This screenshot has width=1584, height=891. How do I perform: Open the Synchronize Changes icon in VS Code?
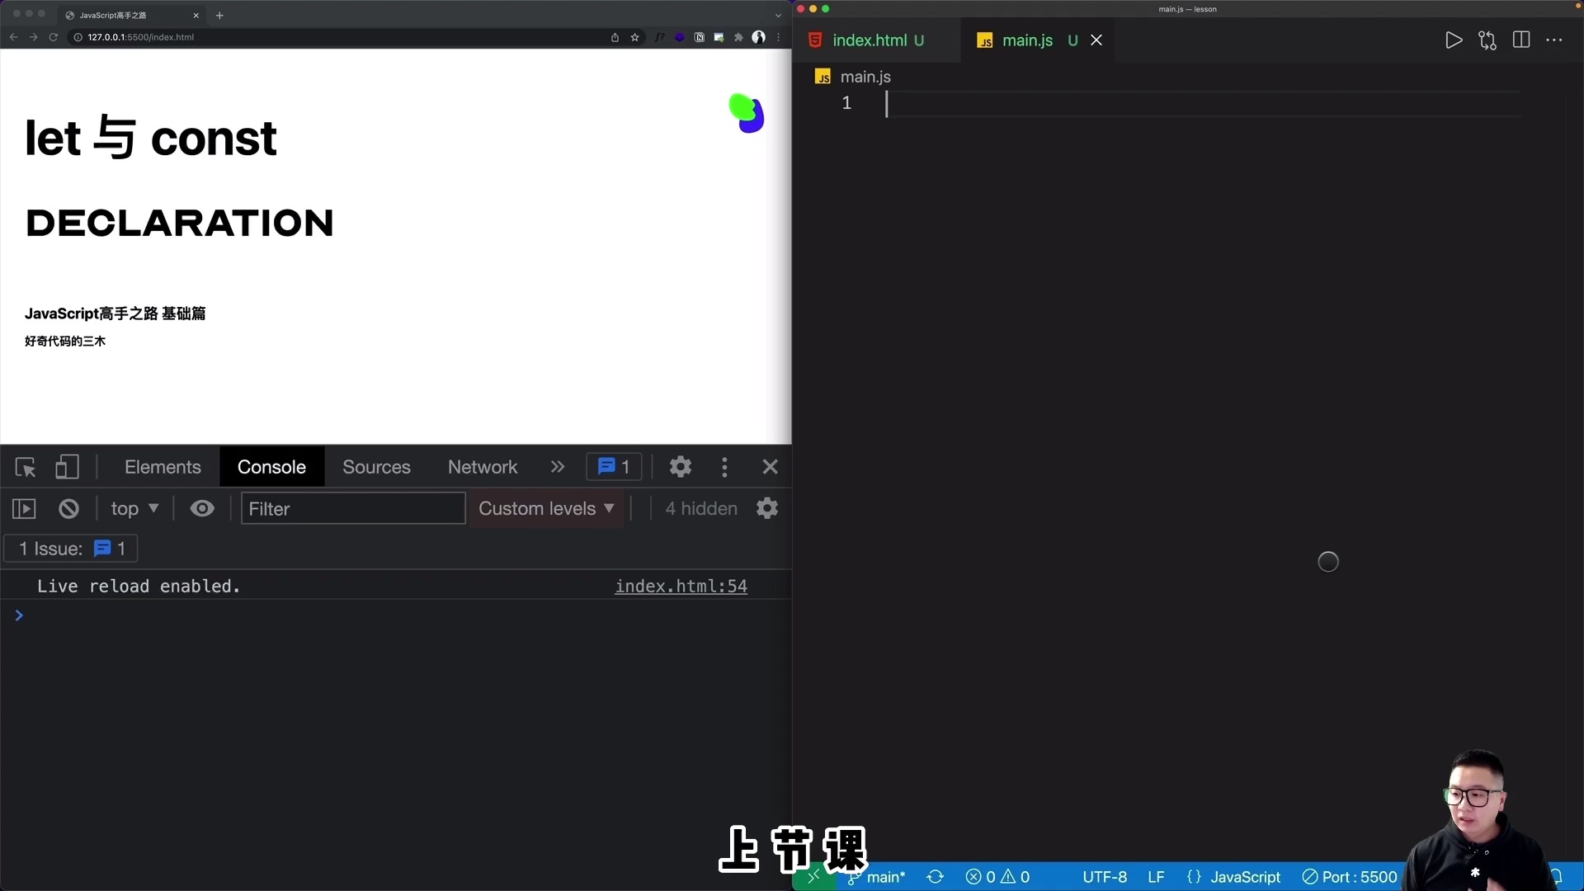point(1488,40)
